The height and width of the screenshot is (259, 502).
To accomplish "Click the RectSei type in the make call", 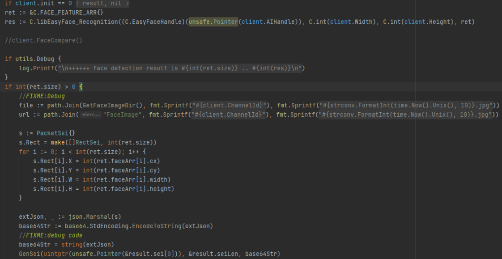I will tap(94, 142).
